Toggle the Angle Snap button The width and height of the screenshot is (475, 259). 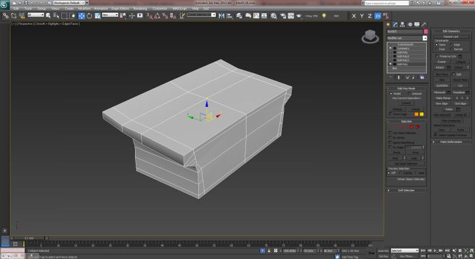coord(157,16)
